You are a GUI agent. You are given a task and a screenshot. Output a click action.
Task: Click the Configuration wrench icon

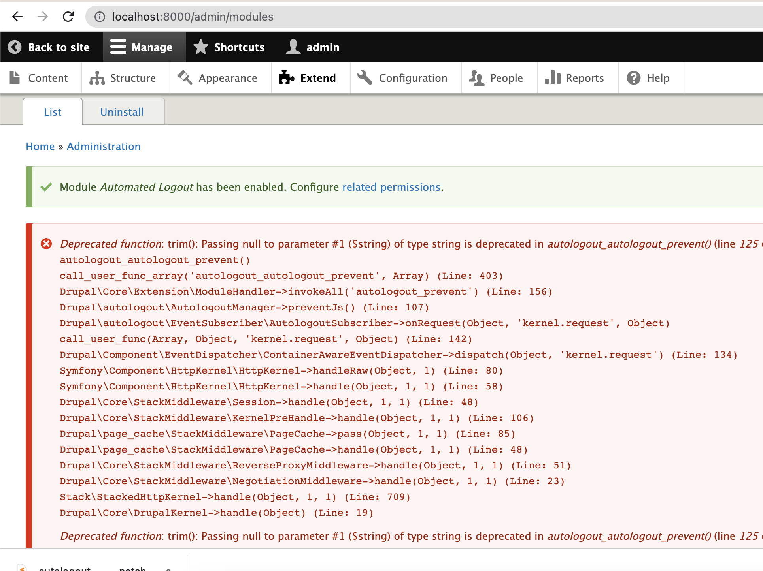[x=365, y=77]
